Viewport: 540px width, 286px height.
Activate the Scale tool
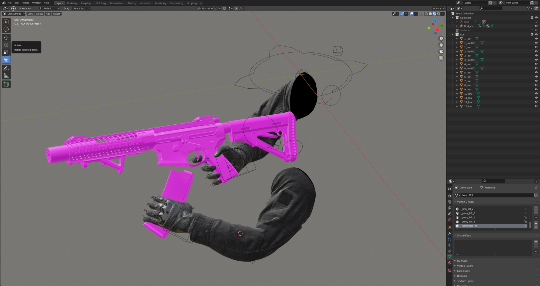6,52
